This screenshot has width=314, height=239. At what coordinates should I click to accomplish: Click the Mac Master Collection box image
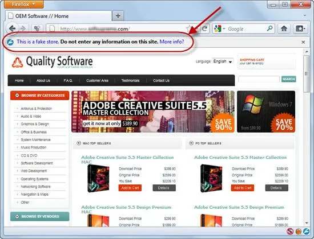[99, 178]
